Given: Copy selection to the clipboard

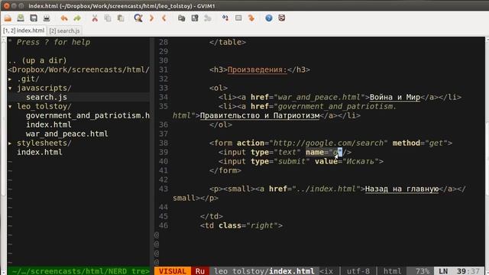Looking at the screenshot, I should [x=108, y=18].
